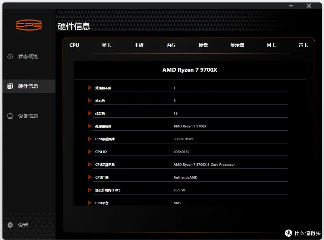The height and width of the screenshot is (240, 324).
Task: Expand the 核心数 row arrow
Action: tap(90, 100)
